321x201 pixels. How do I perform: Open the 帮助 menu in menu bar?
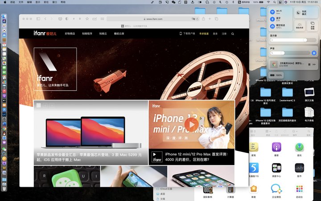(63, 2)
